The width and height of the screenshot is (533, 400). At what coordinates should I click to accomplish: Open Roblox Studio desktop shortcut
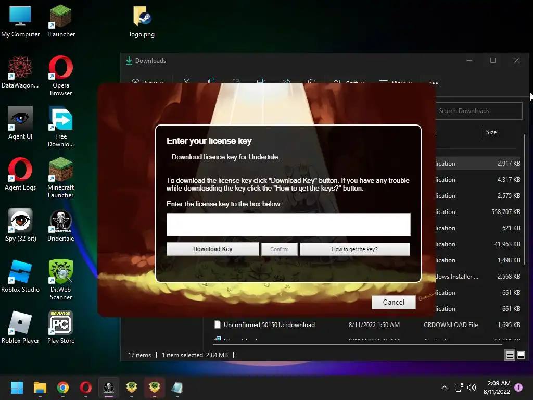[x=20, y=276]
